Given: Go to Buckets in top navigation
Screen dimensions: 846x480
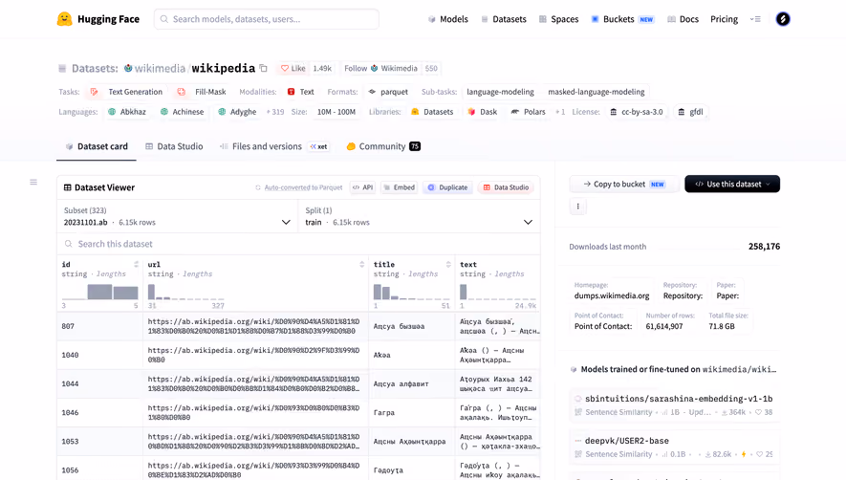Looking at the screenshot, I should (622, 19).
